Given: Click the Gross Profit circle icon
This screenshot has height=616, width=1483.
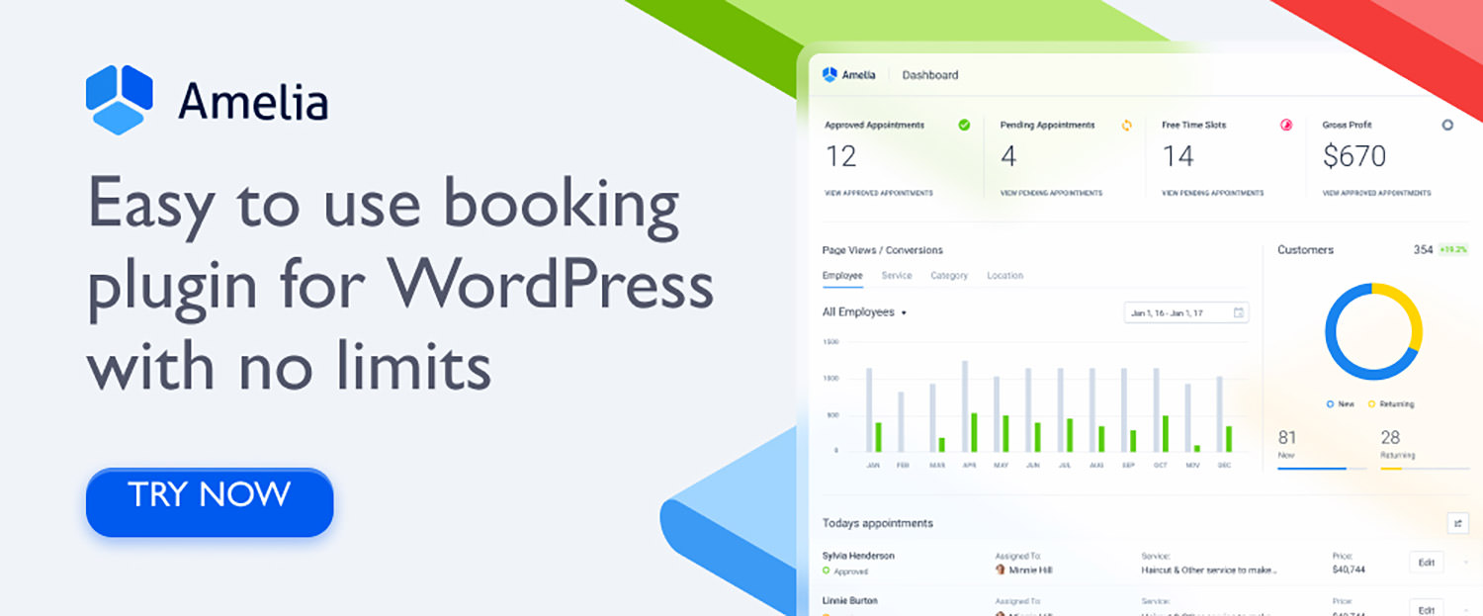Looking at the screenshot, I should click(1446, 125).
